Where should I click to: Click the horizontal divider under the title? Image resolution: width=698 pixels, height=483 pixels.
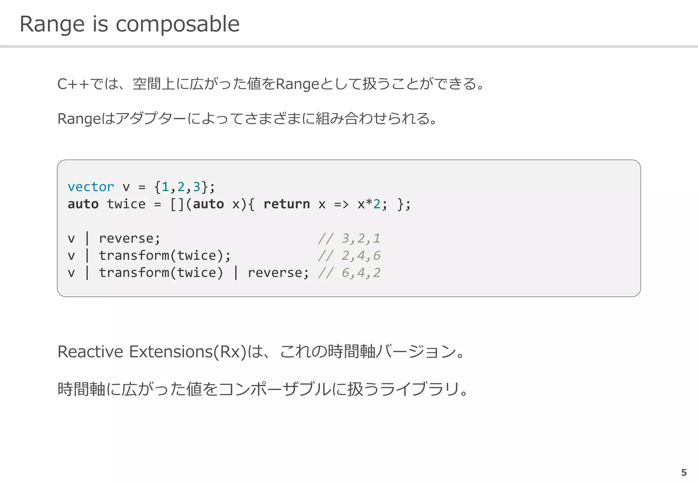pyautogui.click(x=349, y=46)
